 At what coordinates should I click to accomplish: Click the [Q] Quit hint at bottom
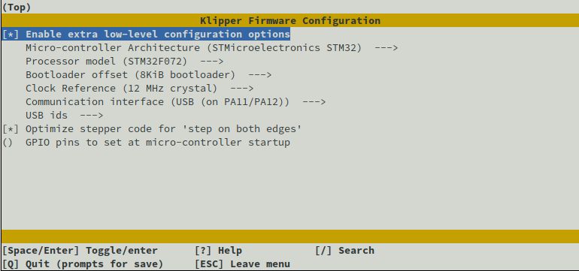83,264
